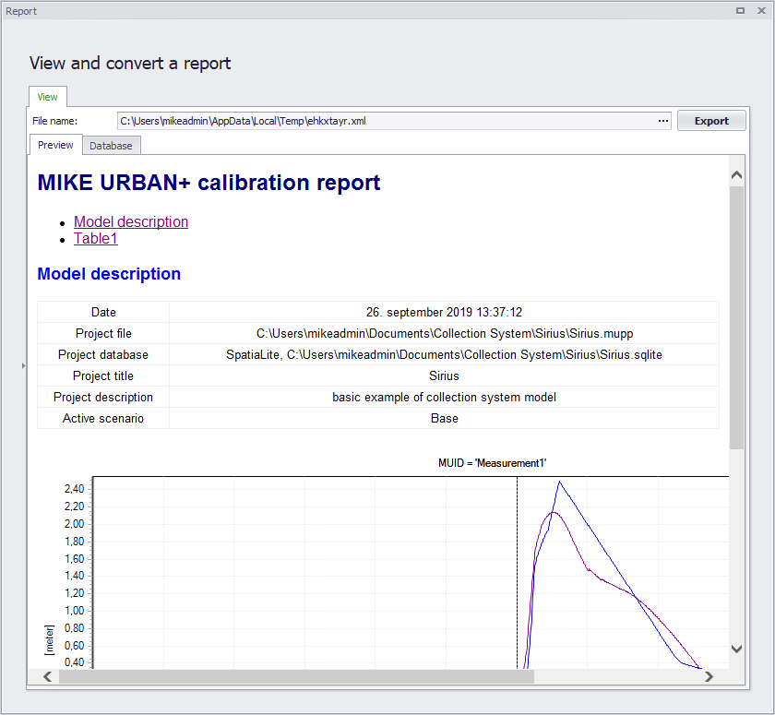Click the MIKE URBAN+ calibration report heading
The width and height of the screenshot is (775, 715).
pos(209,183)
